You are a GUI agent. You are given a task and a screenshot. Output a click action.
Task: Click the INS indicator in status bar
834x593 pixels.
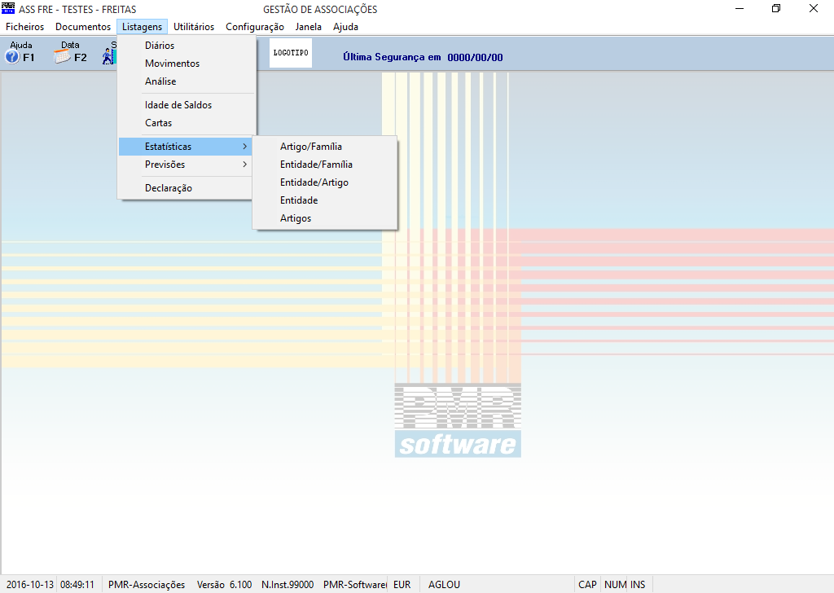[638, 585]
